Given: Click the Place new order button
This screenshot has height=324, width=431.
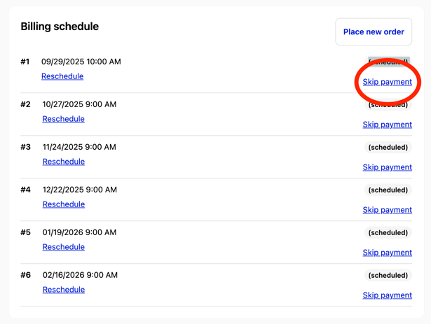Looking at the screenshot, I should click(374, 31).
